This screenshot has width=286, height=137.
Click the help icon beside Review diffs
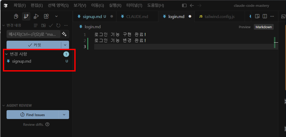click(47, 124)
